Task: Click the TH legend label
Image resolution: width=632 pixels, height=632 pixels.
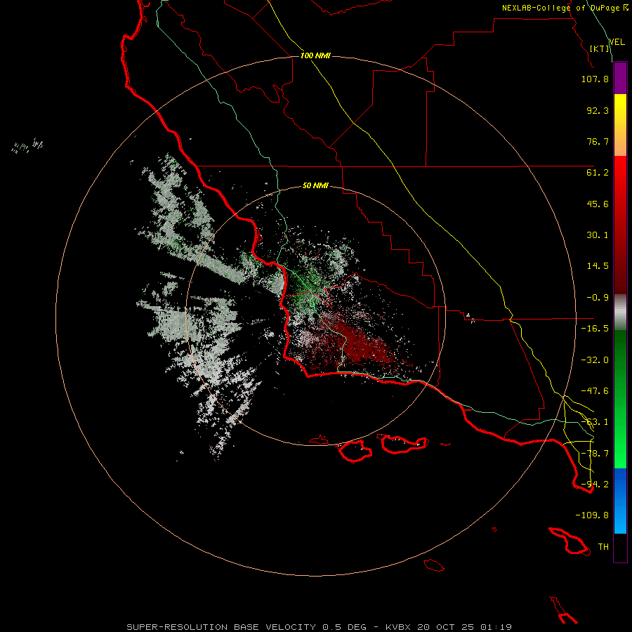Action: click(x=603, y=547)
